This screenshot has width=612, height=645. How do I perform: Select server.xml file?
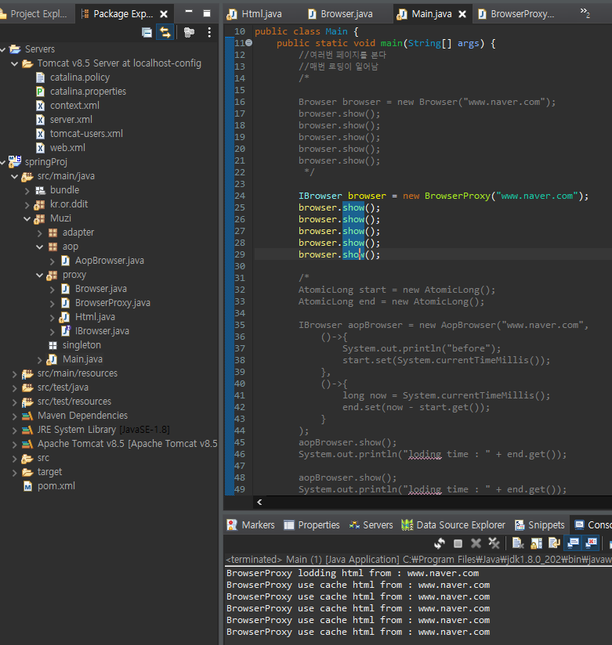(71, 119)
